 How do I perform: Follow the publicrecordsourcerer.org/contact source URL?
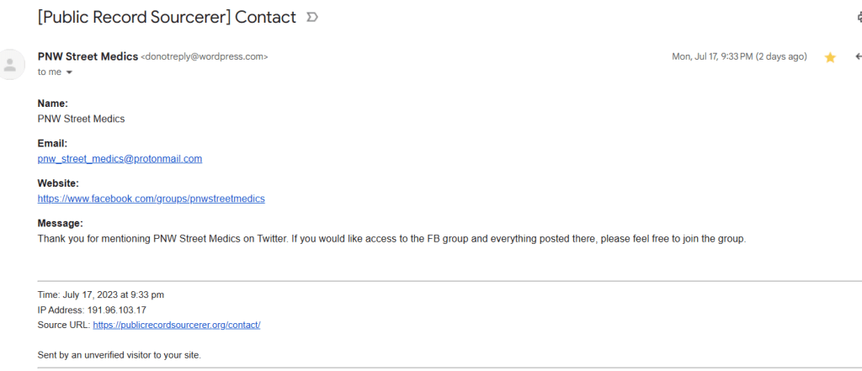tap(177, 325)
